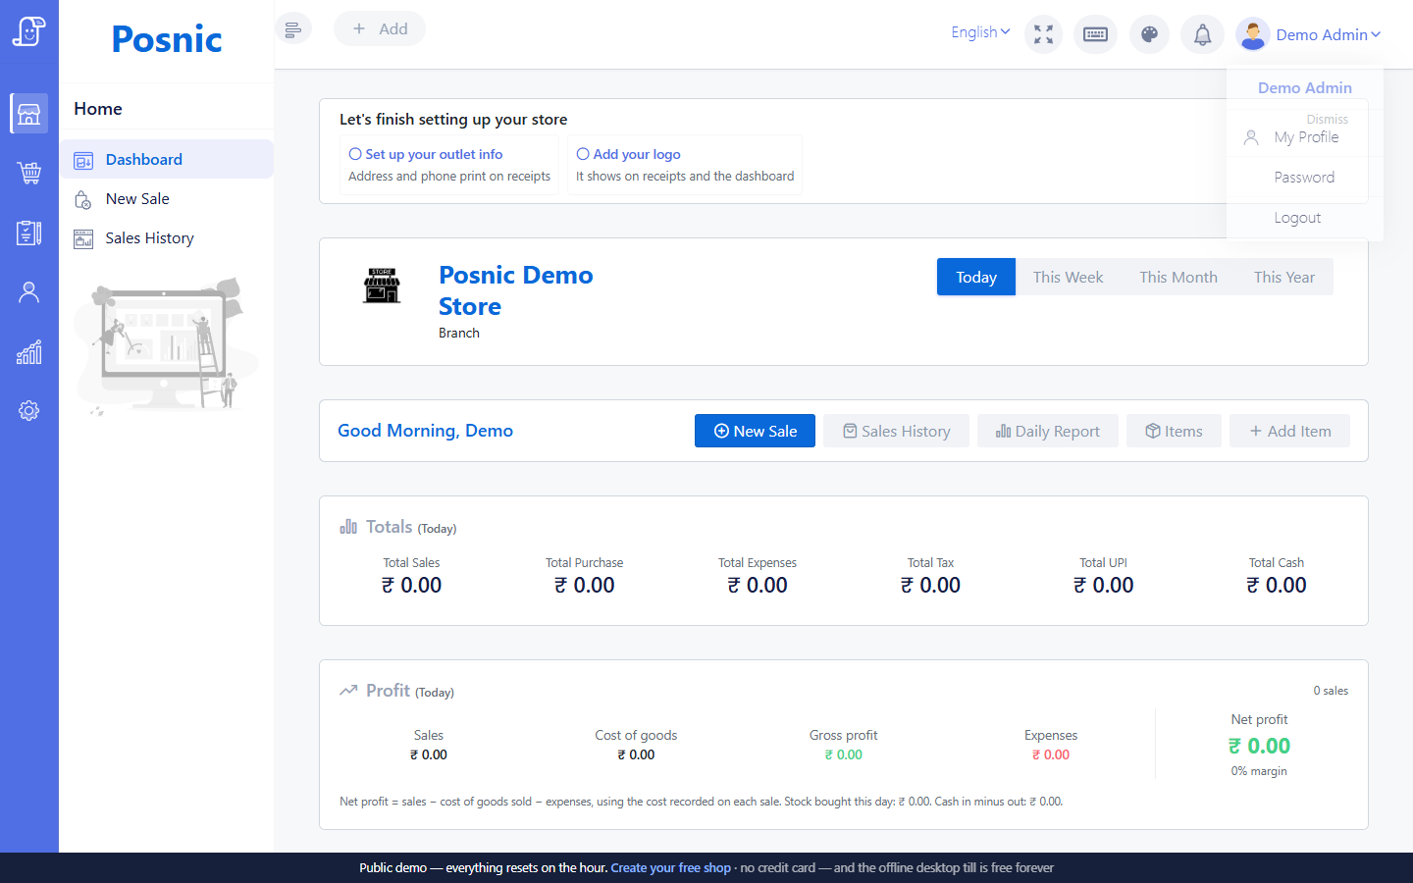Image resolution: width=1413 pixels, height=883 pixels.
Task: Click the Posnic brand name header
Action: click(x=167, y=39)
